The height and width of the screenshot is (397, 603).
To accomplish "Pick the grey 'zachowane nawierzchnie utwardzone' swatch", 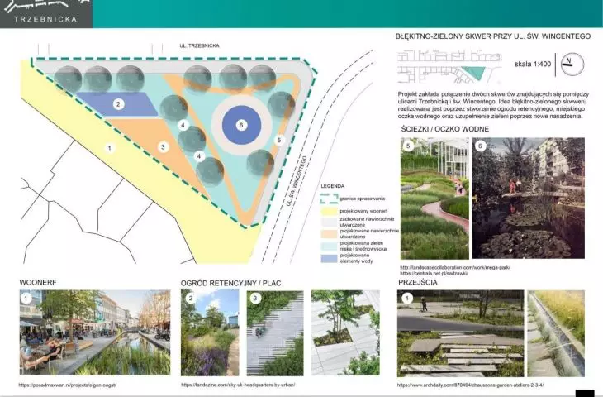I will tap(330, 222).
